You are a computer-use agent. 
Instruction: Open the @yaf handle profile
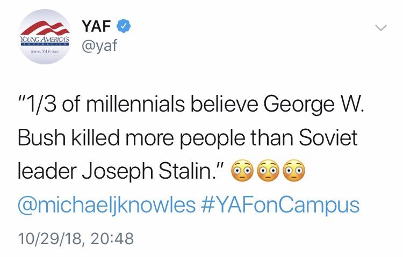pos(99,46)
